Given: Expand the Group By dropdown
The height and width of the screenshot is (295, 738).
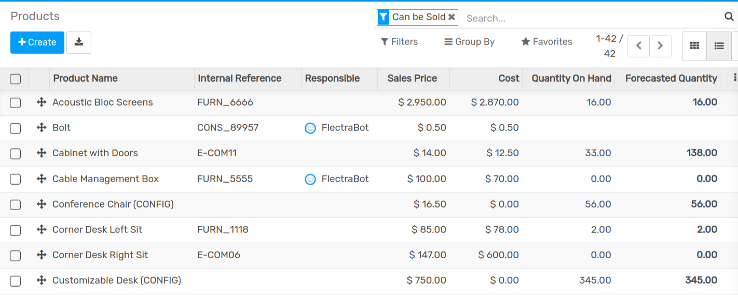Looking at the screenshot, I should click(x=469, y=42).
